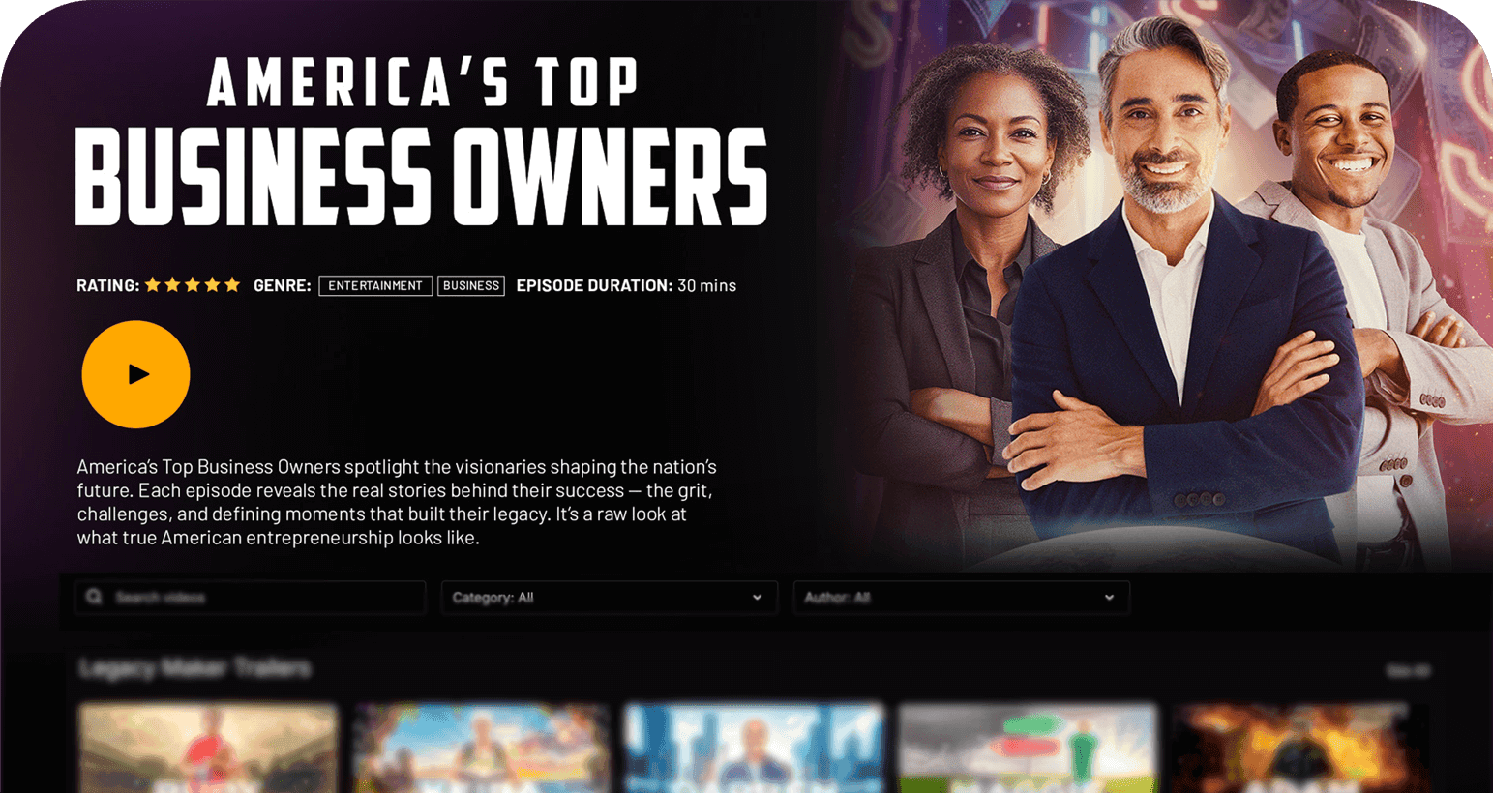Viewport: 1493px width, 793px height.
Task: Click the fifth rating star
Action: (x=232, y=285)
